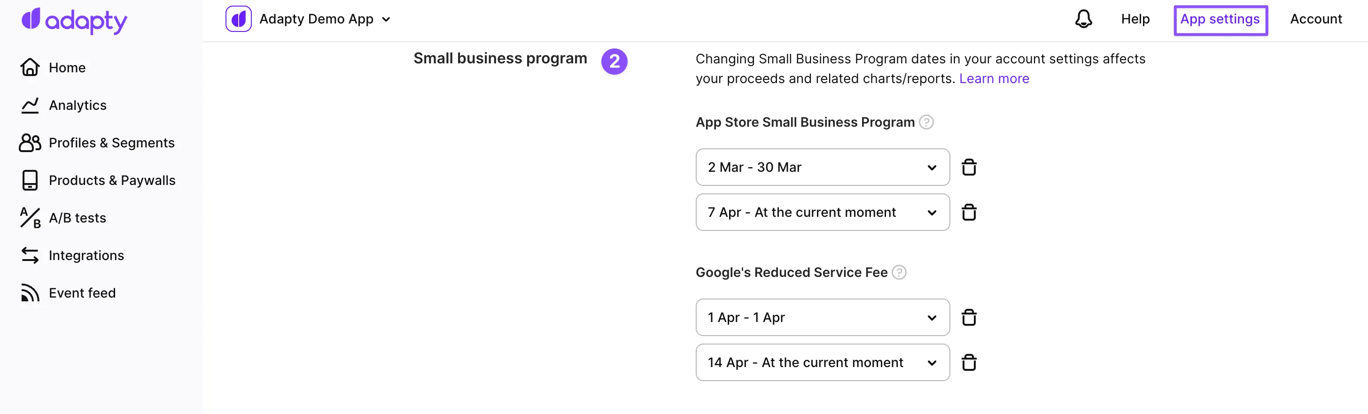Delete the 1 Apr - 1 Apr period
The image size is (1368, 414).
pos(969,317)
